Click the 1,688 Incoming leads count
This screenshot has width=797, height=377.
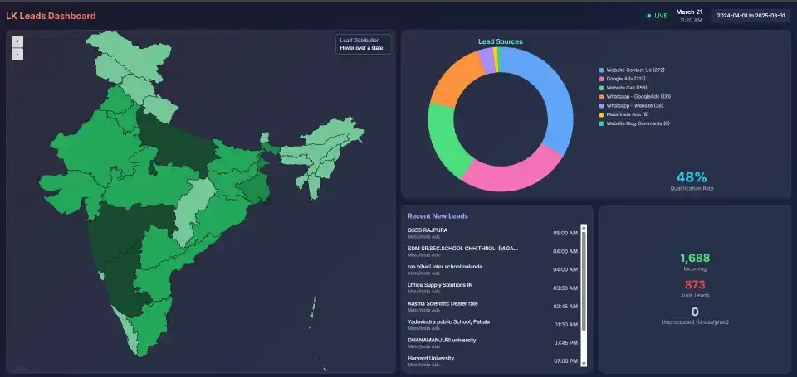[x=695, y=258]
